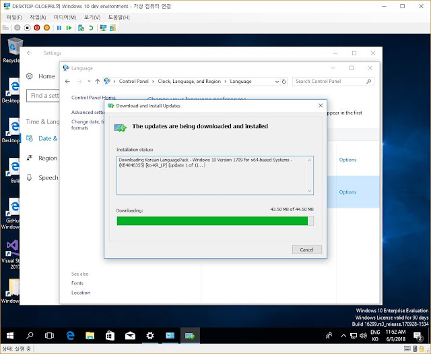Open the Windows Start menu in the VM
The height and width of the screenshot is (354, 431).
(10, 336)
